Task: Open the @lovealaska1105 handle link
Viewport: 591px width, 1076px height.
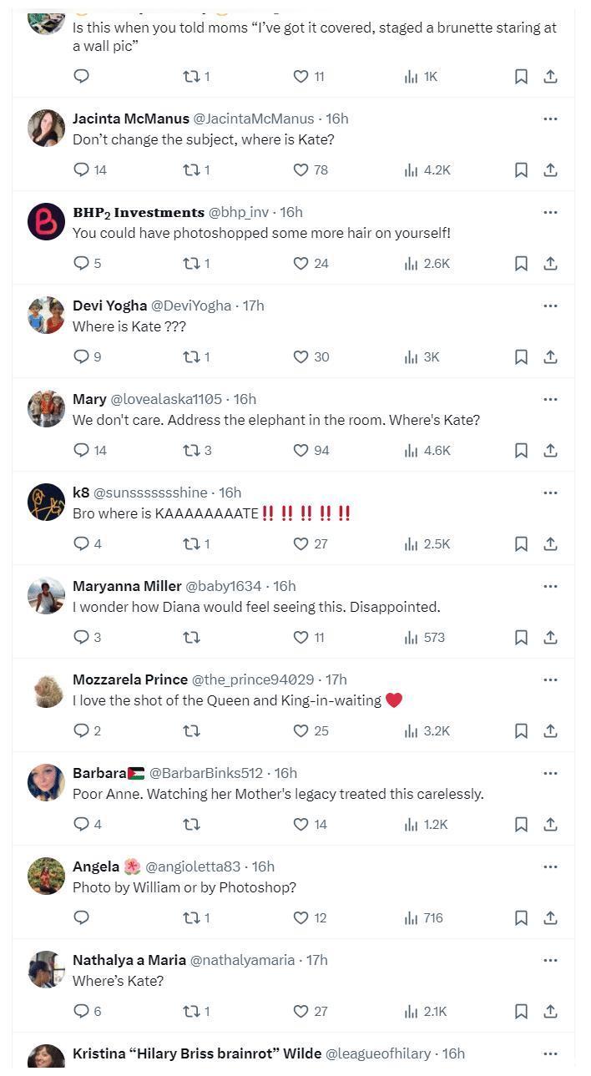Action: [x=166, y=399]
